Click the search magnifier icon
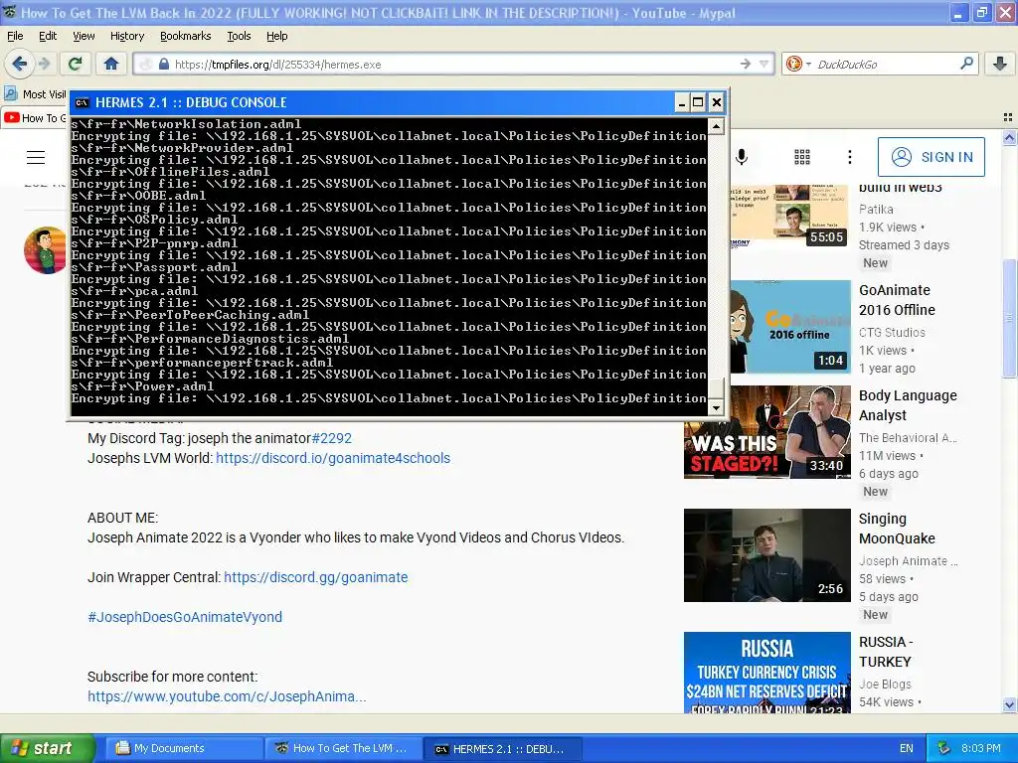The image size is (1018, 763). click(x=966, y=64)
